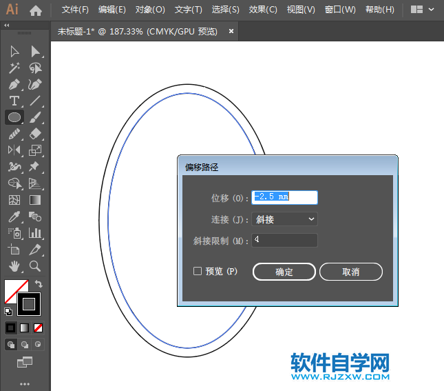Switch to 未标题-1 document tab
Screen dimensions: 444x391
[138, 31]
